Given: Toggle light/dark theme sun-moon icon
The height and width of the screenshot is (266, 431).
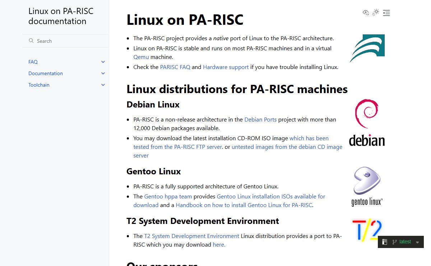Looking at the screenshot, I should coord(376,13).
